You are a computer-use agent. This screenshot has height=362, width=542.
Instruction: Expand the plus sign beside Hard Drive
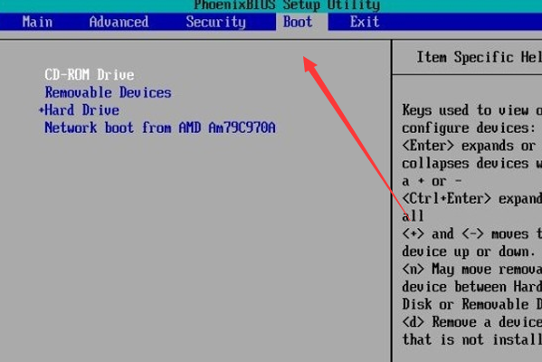[42, 110]
